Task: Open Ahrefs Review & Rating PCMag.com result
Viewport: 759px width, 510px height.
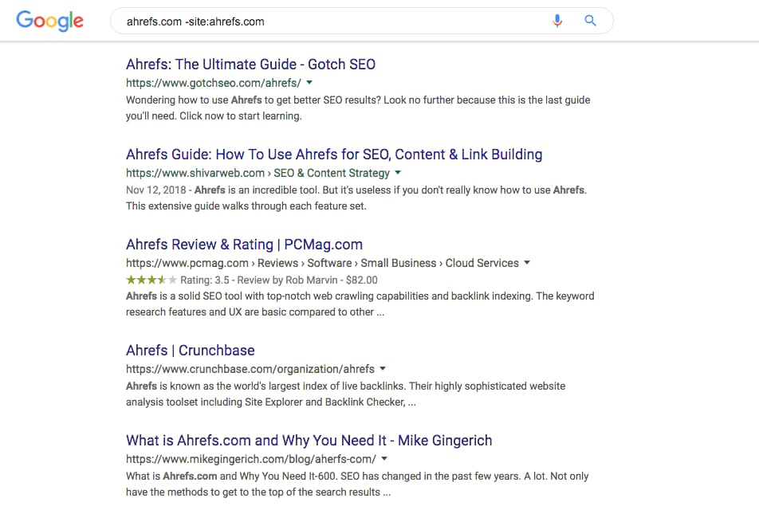Action: tap(244, 245)
